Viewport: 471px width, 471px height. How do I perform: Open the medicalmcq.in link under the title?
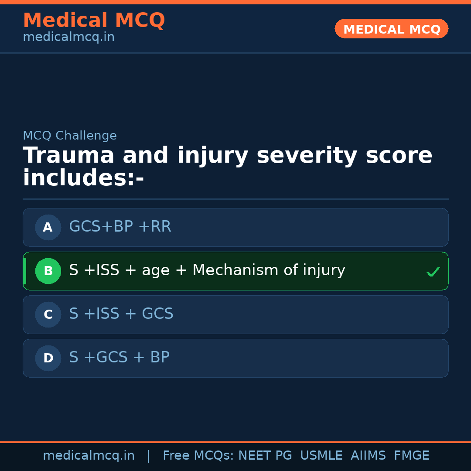coord(68,38)
